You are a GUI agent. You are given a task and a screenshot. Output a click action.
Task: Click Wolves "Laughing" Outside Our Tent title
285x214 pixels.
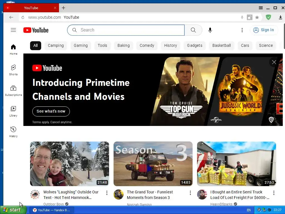[x=71, y=195]
